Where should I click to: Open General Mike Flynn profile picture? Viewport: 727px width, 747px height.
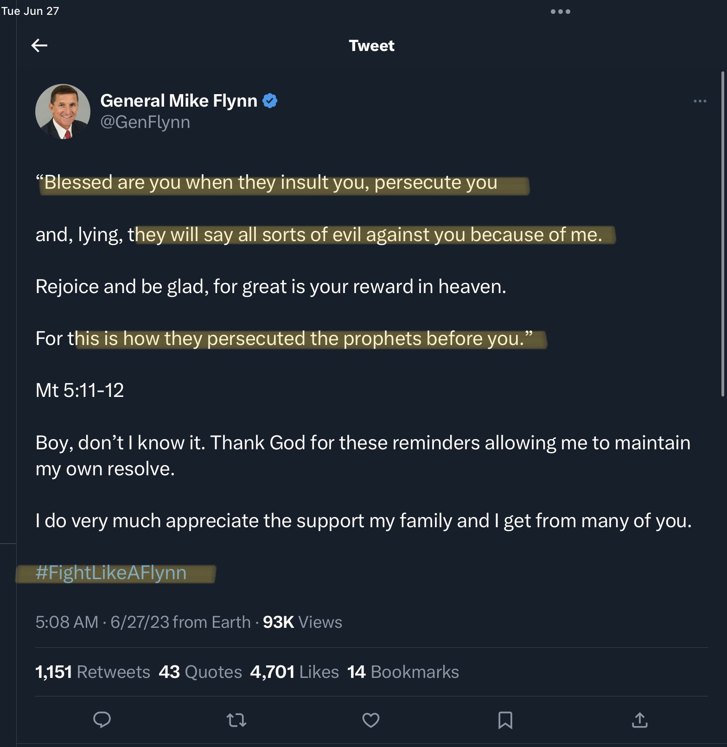point(63,111)
